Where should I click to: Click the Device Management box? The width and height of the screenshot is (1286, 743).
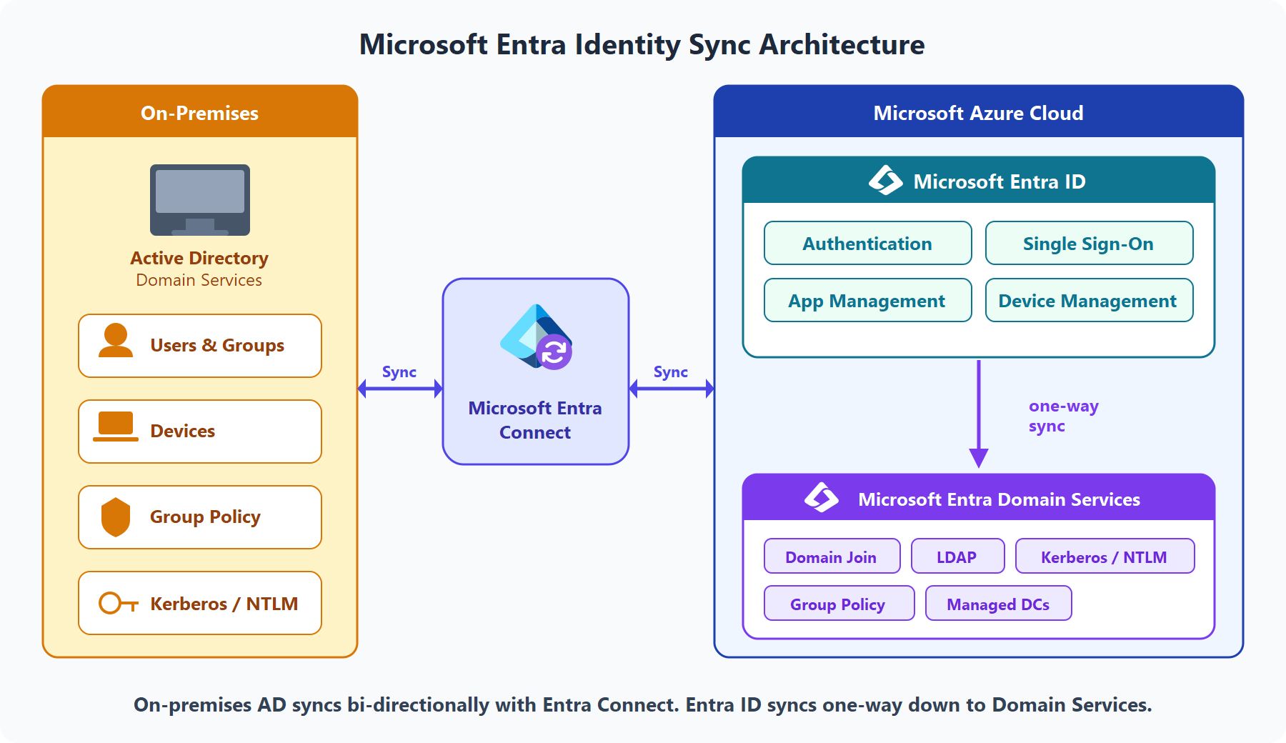[x=1090, y=300]
